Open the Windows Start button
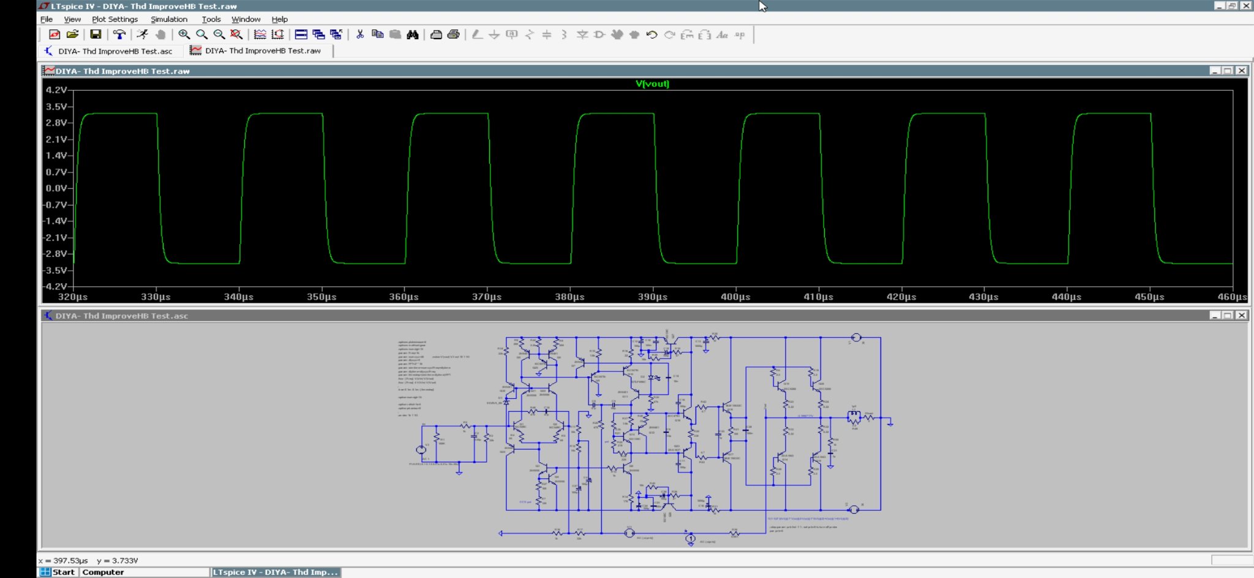1254x578 pixels. (x=58, y=572)
